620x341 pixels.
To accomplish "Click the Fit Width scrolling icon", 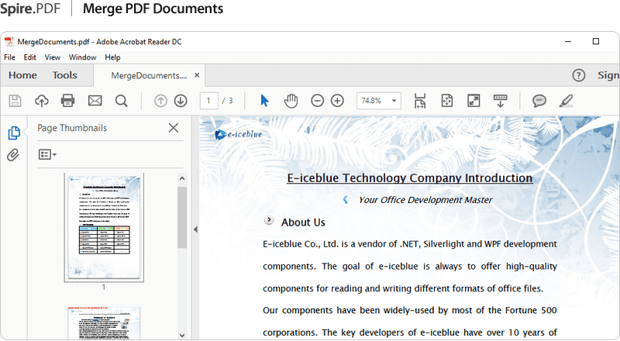I will coord(420,101).
